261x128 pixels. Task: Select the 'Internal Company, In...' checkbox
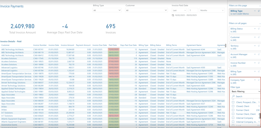[233, 122]
